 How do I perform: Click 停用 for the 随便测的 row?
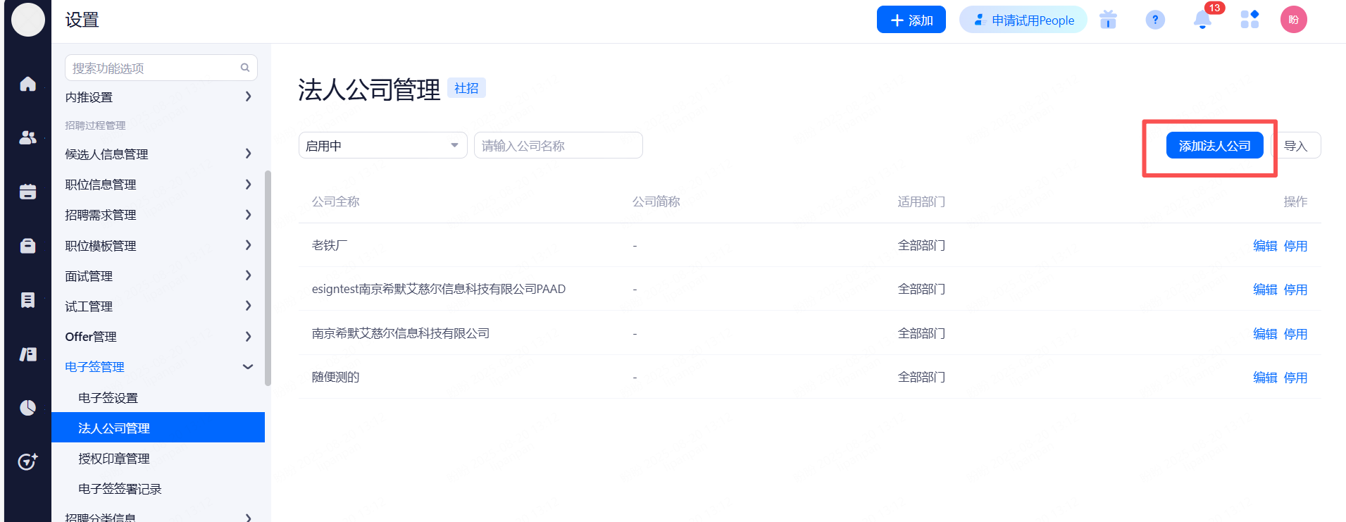[1295, 378]
